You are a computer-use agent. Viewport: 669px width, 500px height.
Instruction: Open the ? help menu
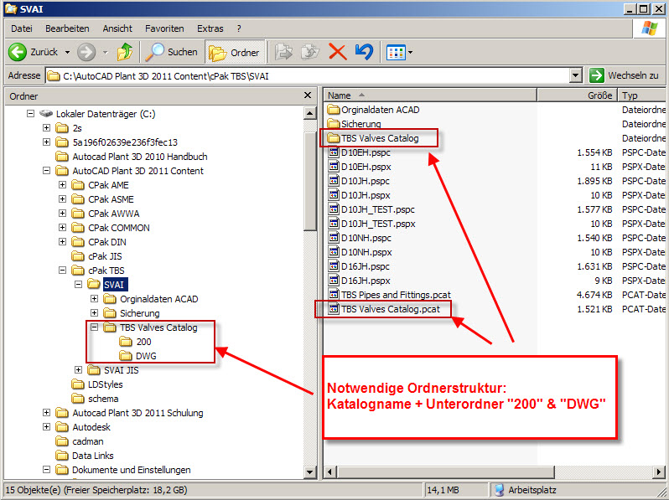239,28
